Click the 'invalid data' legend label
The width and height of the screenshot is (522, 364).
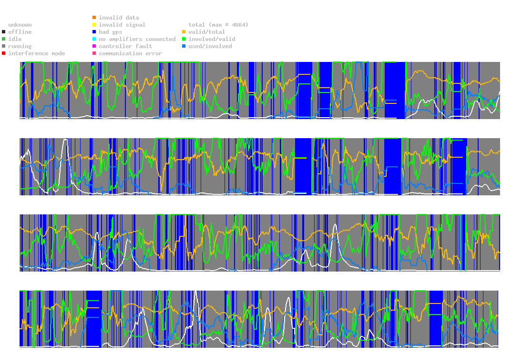pyautogui.click(x=119, y=18)
